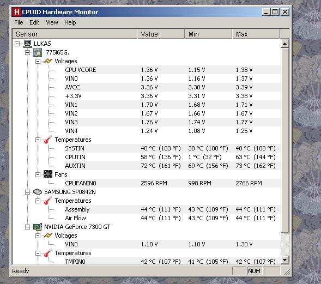321x284 pixels.
Task: Select the CPUFANIN0 fan row
Action: [x=172, y=183]
